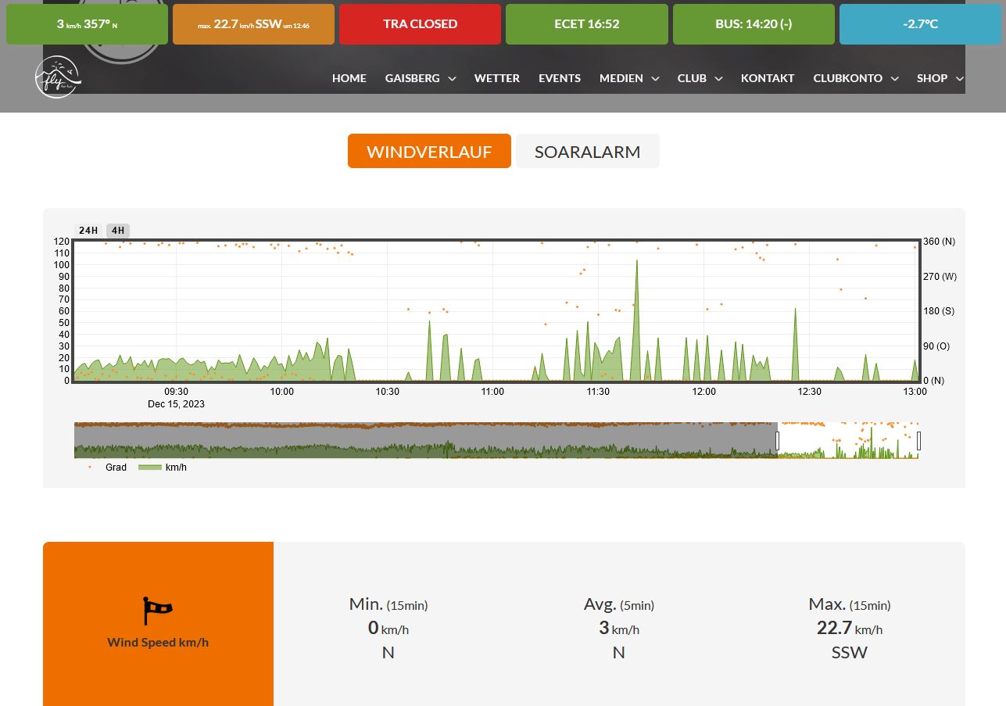Click the 180 (S) right axis label

tap(938, 311)
